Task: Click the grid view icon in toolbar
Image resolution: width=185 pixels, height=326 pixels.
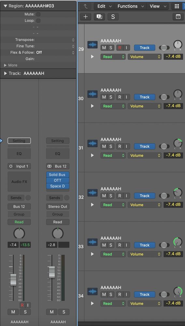Action: point(177,6)
